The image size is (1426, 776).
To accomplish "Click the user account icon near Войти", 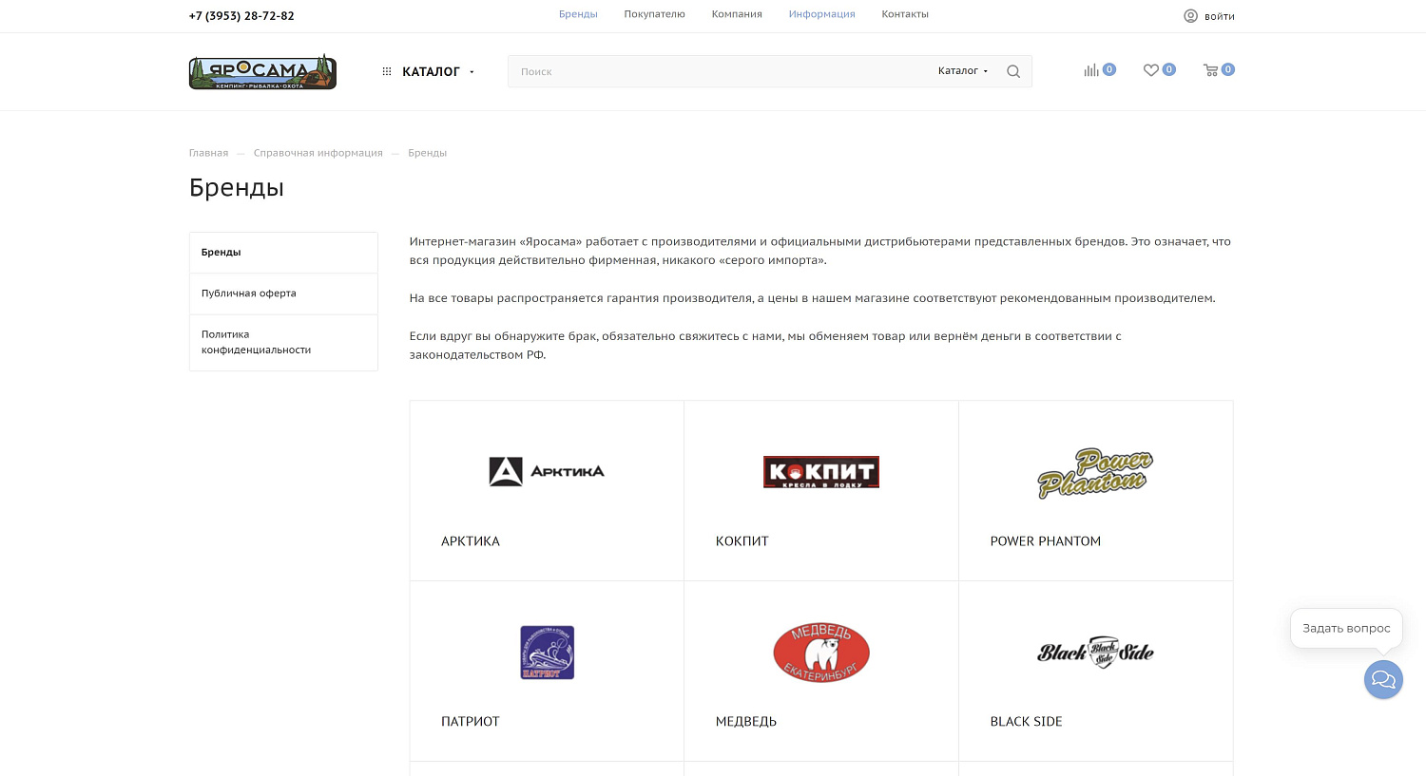I will pos(1190,16).
